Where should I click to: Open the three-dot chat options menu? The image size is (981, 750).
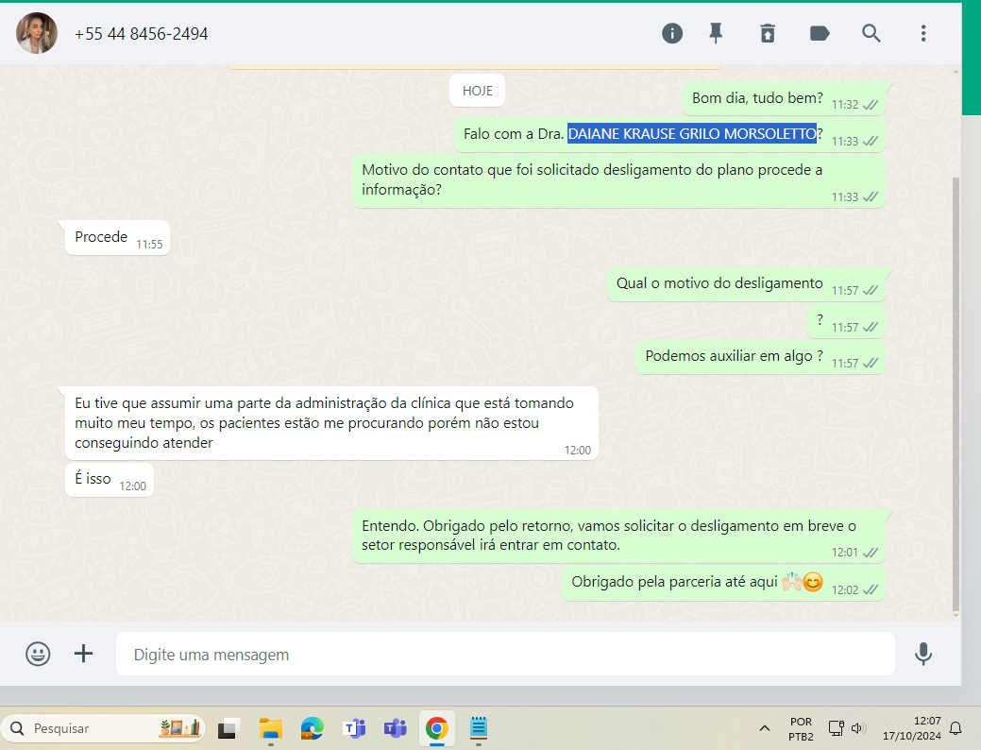click(x=923, y=33)
